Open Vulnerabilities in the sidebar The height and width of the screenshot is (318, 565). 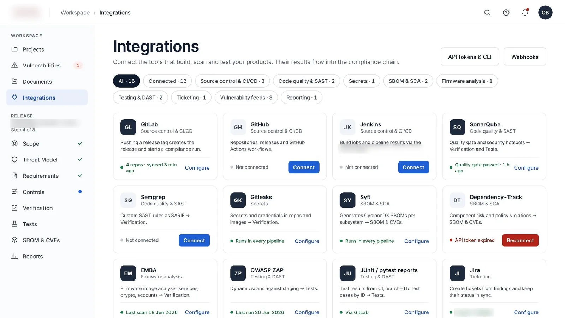point(47,65)
